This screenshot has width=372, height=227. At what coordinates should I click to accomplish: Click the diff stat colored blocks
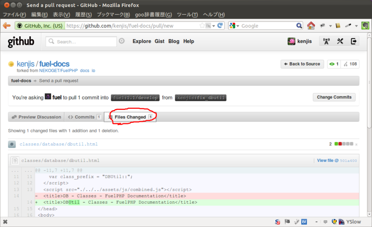point(344,144)
